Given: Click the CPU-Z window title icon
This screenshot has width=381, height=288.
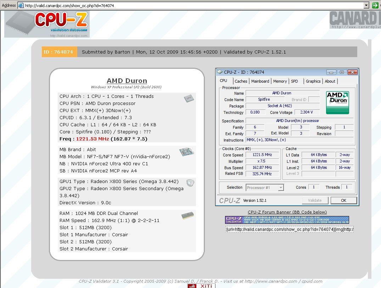Looking at the screenshot, I should point(220,72).
